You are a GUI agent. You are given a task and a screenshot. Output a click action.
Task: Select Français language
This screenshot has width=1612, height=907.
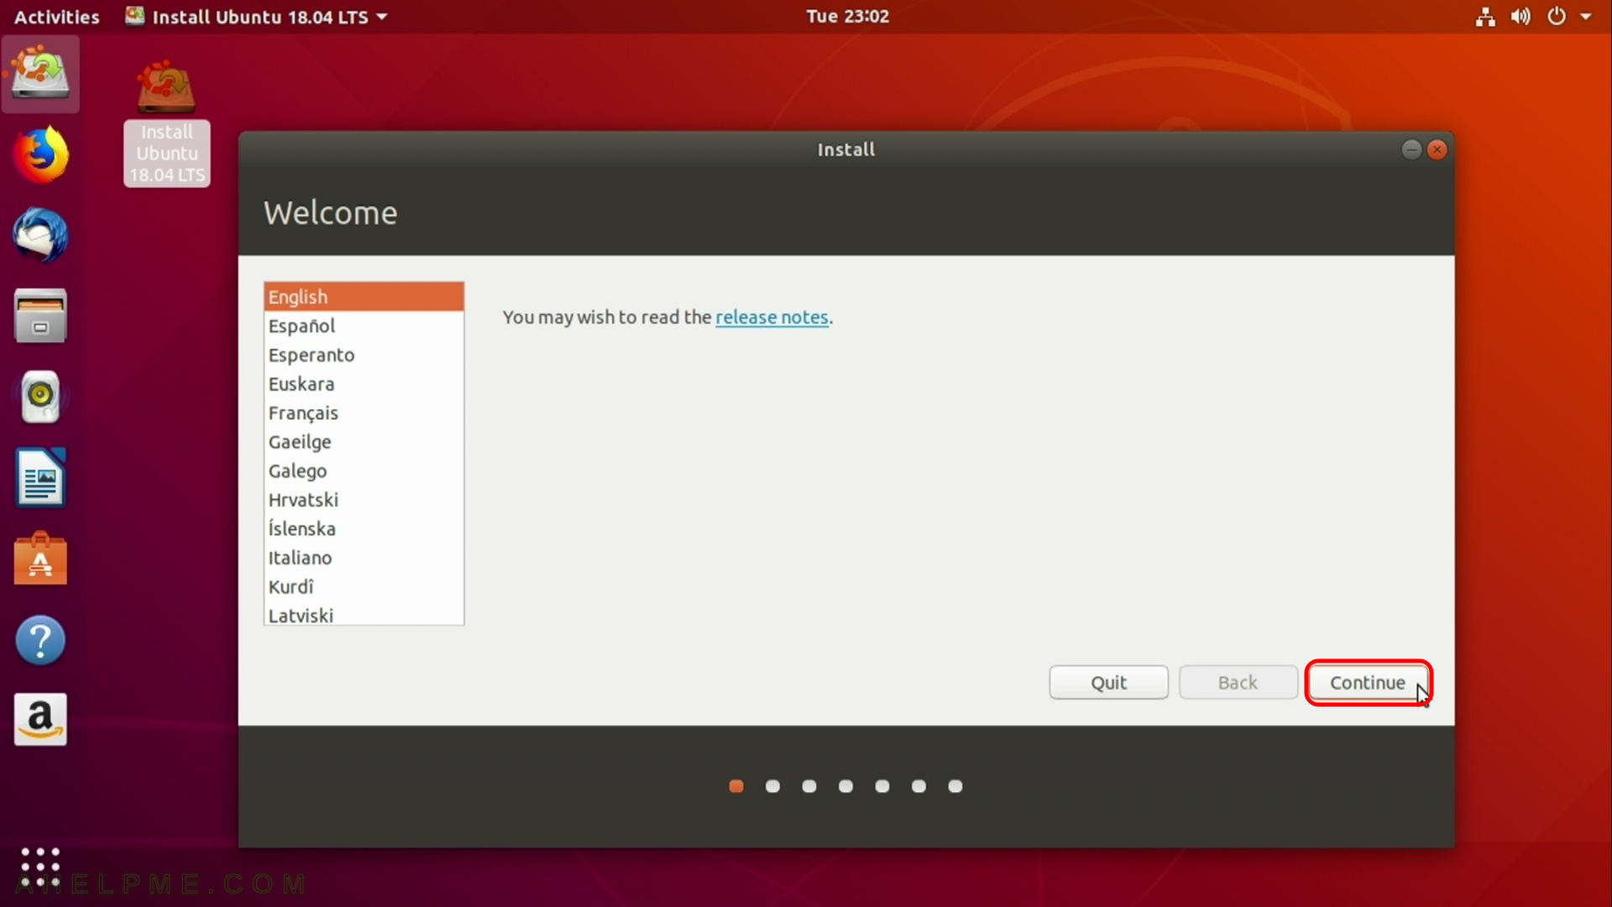tap(364, 413)
